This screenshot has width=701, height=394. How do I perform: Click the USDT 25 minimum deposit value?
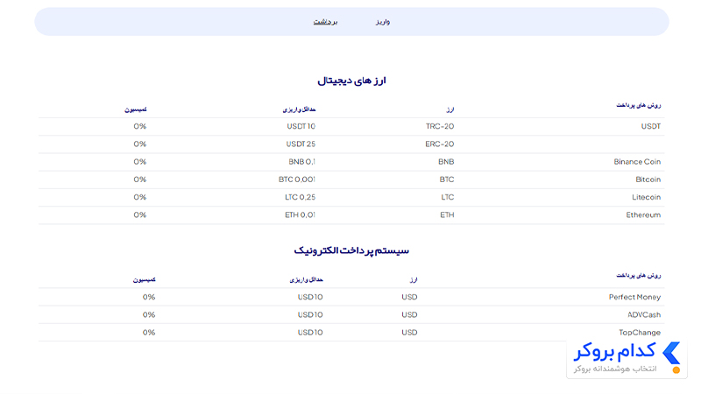click(301, 144)
